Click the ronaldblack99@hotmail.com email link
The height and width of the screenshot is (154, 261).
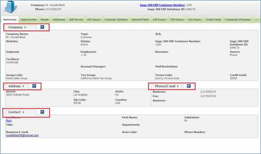[22, 135]
